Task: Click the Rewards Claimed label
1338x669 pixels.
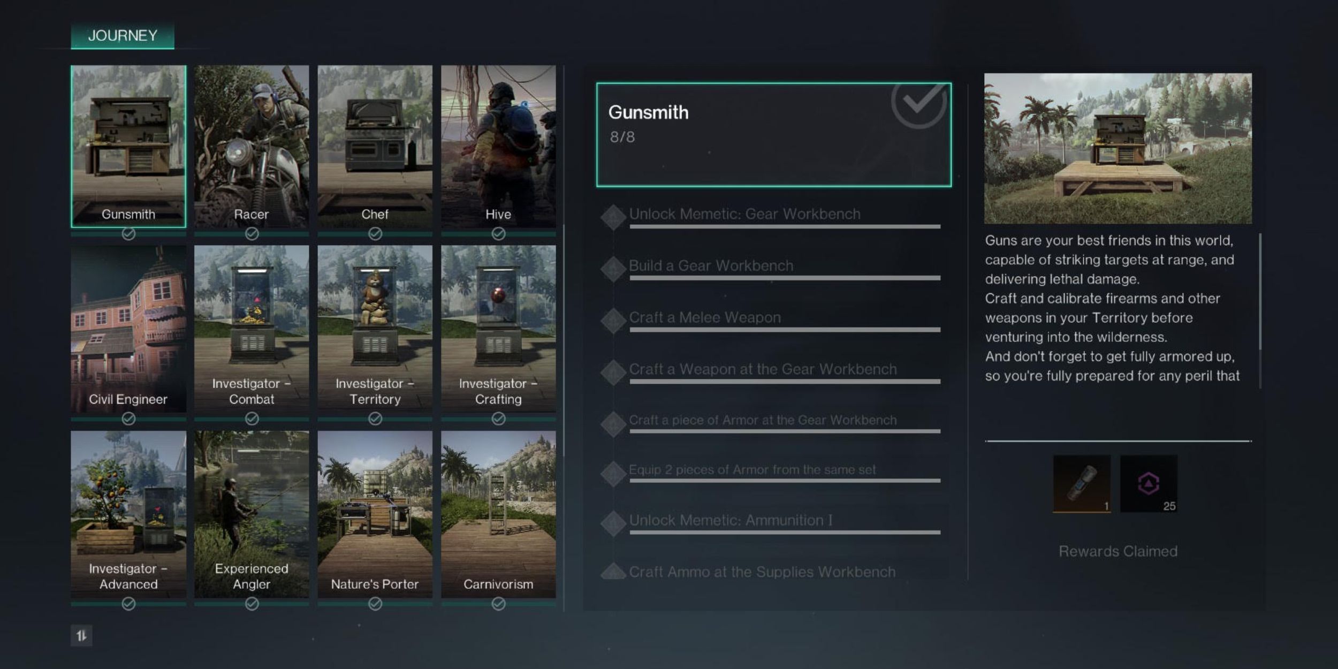Action: pos(1118,551)
